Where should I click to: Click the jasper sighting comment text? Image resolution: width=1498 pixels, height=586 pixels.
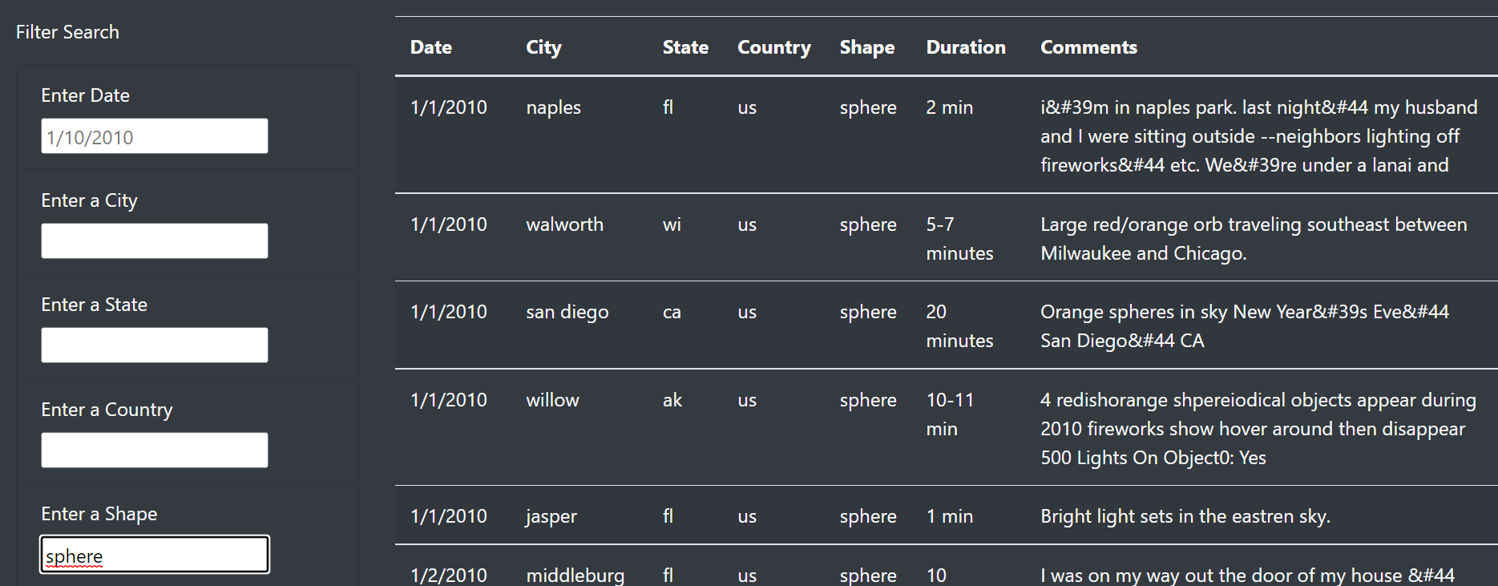click(x=1184, y=516)
